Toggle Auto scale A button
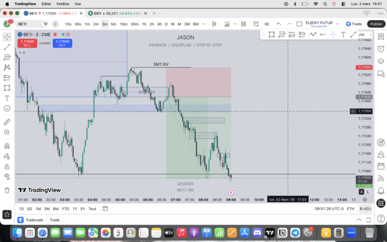The width and height of the screenshot is (387, 242). click(x=361, y=192)
